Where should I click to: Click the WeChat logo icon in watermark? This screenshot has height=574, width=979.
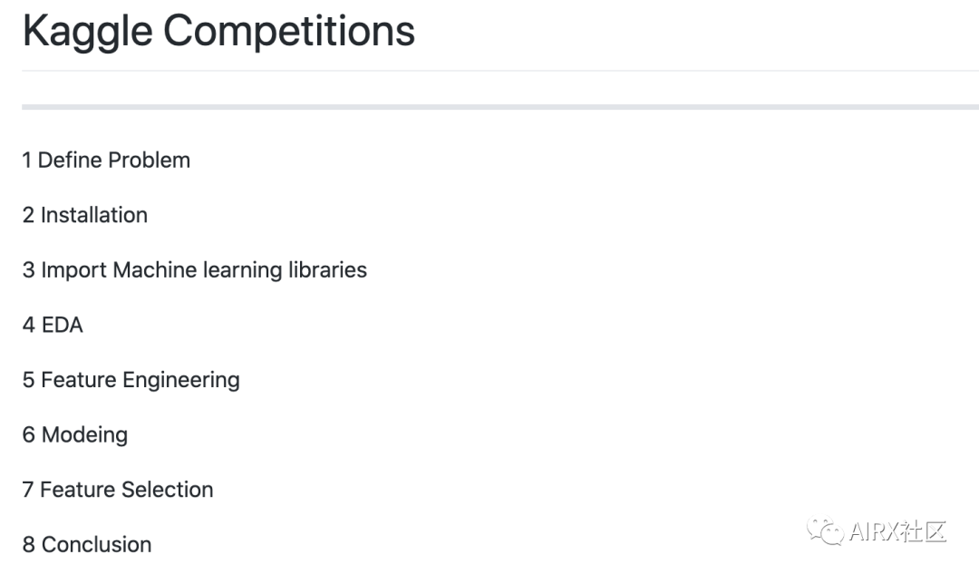point(826,531)
